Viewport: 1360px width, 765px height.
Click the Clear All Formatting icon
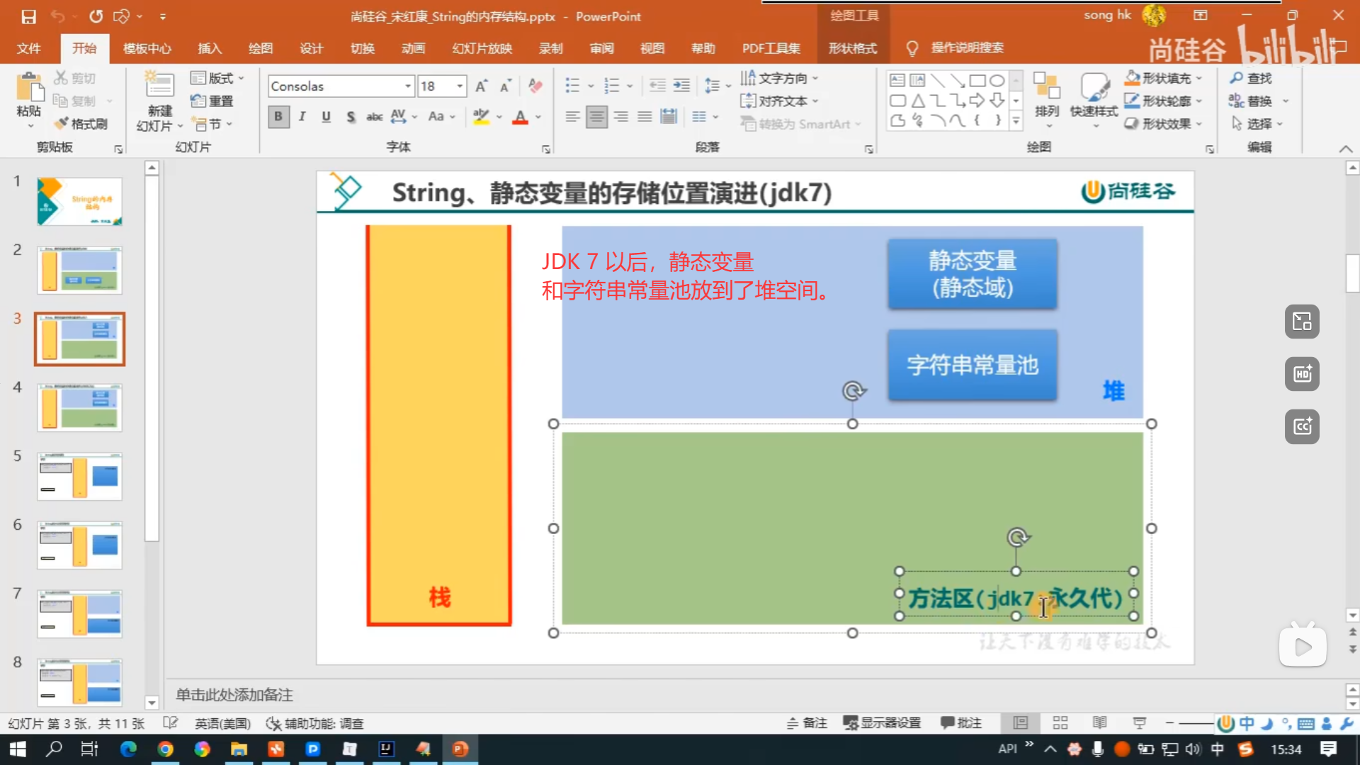point(535,86)
